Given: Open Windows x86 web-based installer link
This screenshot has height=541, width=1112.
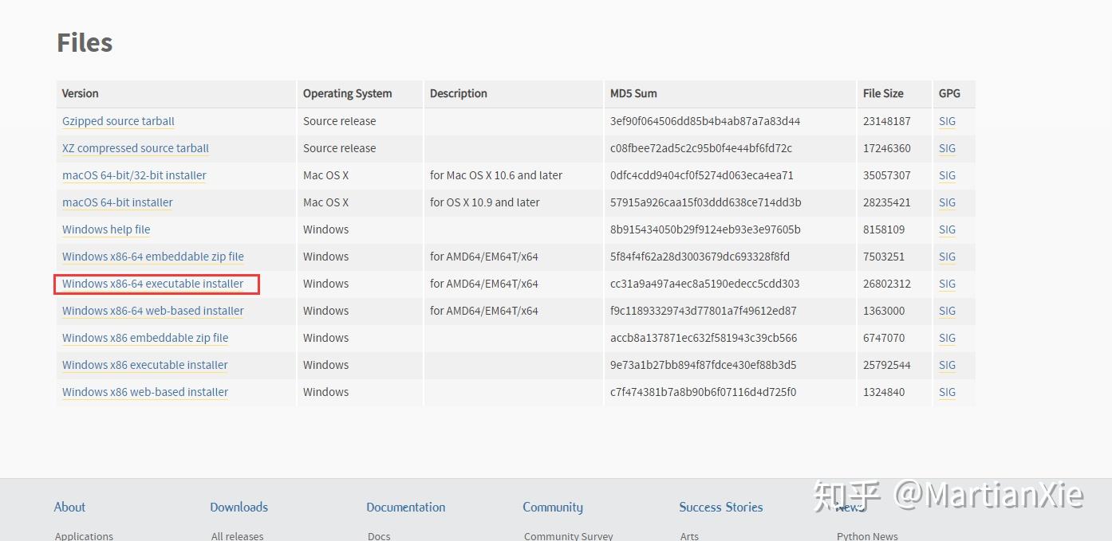Looking at the screenshot, I should pos(145,392).
